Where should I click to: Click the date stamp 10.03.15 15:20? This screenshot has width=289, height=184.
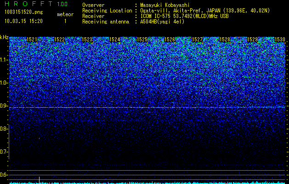pyautogui.click(x=23, y=21)
